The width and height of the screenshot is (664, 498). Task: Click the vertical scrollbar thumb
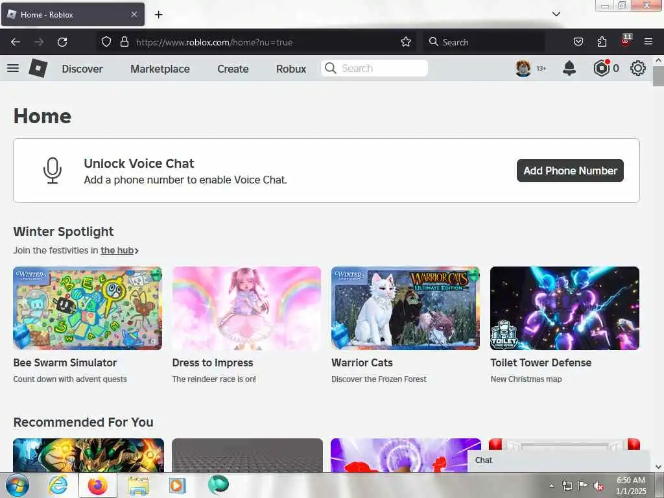[658, 77]
